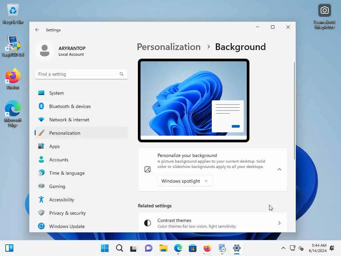The height and width of the screenshot is (256, 341).
Task: Click the muted volume tray icon
Action: (x=301, y=248)
